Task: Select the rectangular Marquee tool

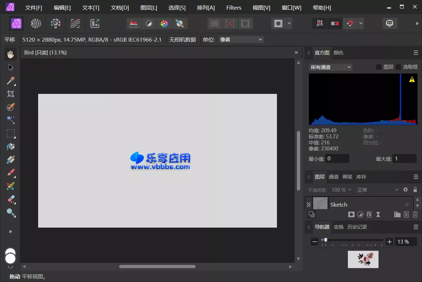Action: click(x=10, y=133)
